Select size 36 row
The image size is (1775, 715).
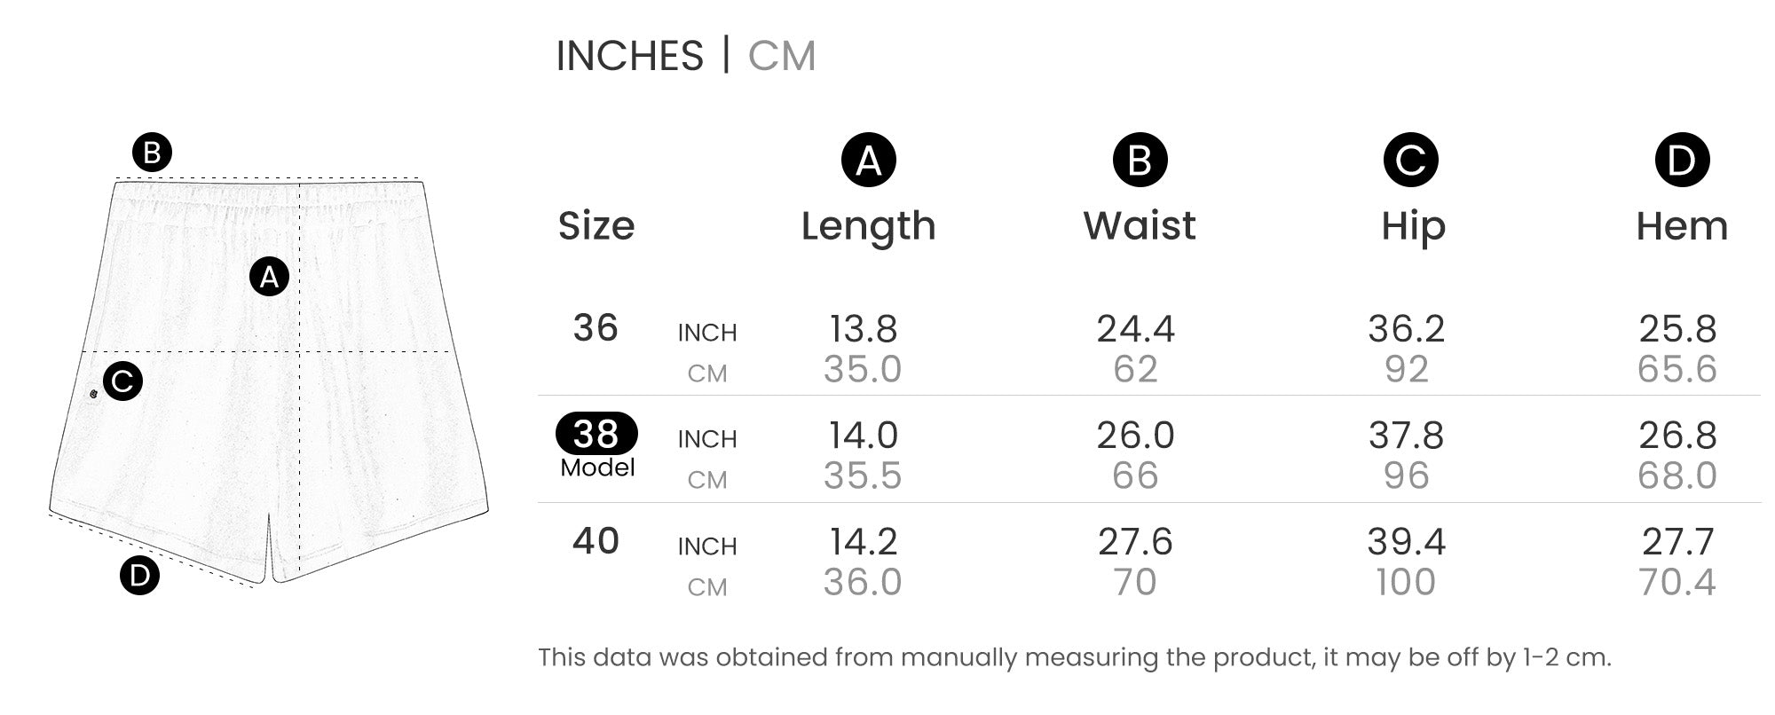[x=596, y=328]
